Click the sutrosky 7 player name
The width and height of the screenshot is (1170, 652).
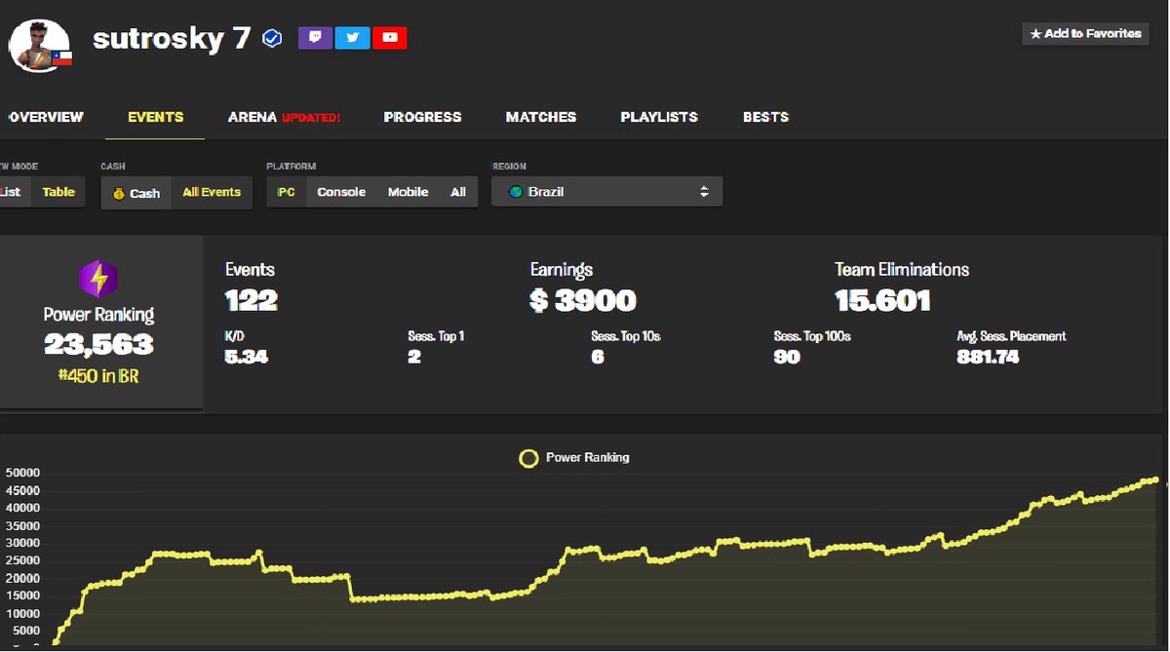pyautogui.click(x=172, y=38)
